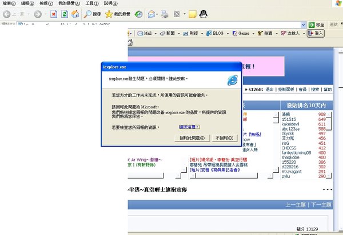
Task: Click the gray square Edit icon
Action: (177, 14)
